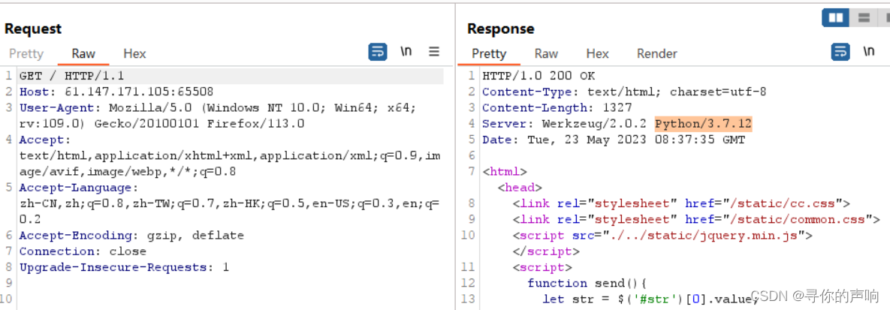Select side-by-side split layout icon

click(835, 17)
